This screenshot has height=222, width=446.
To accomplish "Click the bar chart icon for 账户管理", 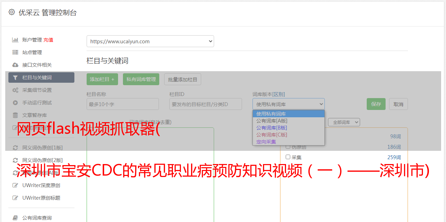I will pyautogui.click(x=15, y=40).
